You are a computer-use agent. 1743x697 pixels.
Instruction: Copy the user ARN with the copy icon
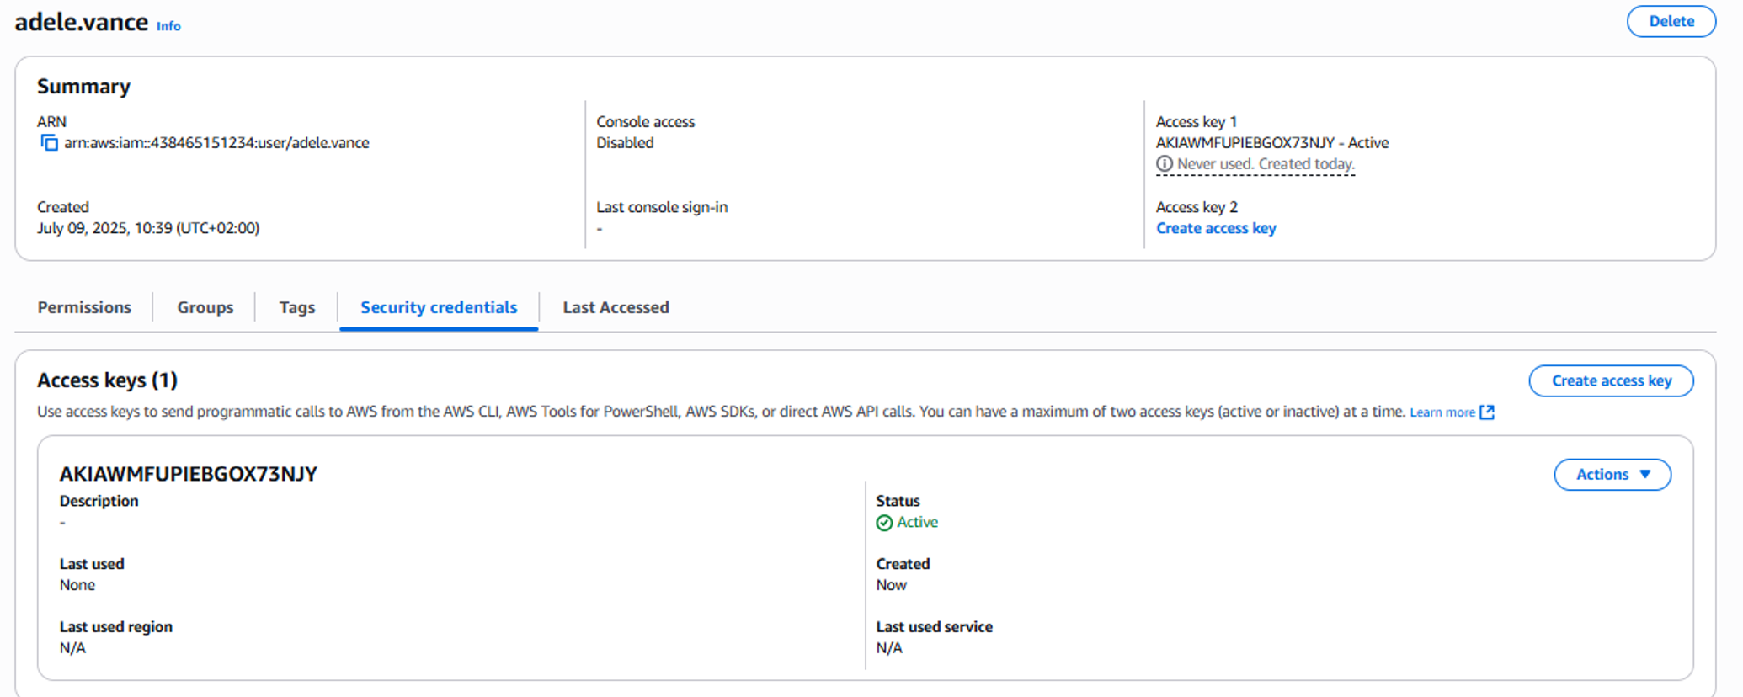(x=50, y=143)
